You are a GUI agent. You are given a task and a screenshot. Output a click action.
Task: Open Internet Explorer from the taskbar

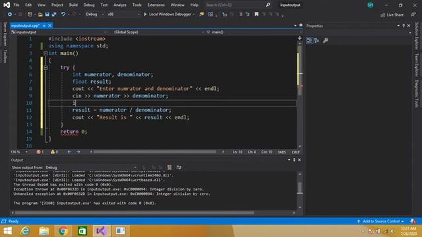click(x=25, y=231)
